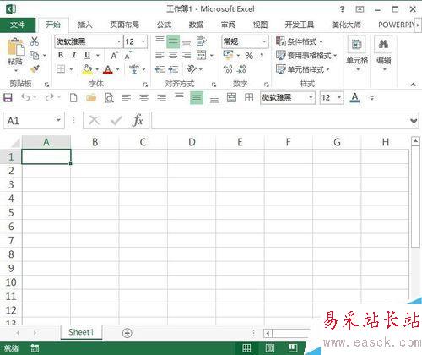Screen dimensions: 422x355
Task: Decrease indent in ribbon
Action: point(160,69)
